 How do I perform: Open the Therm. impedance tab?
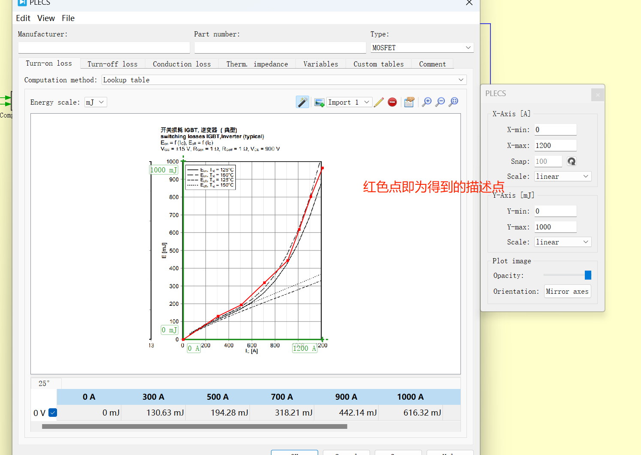(x=257, y=64)
